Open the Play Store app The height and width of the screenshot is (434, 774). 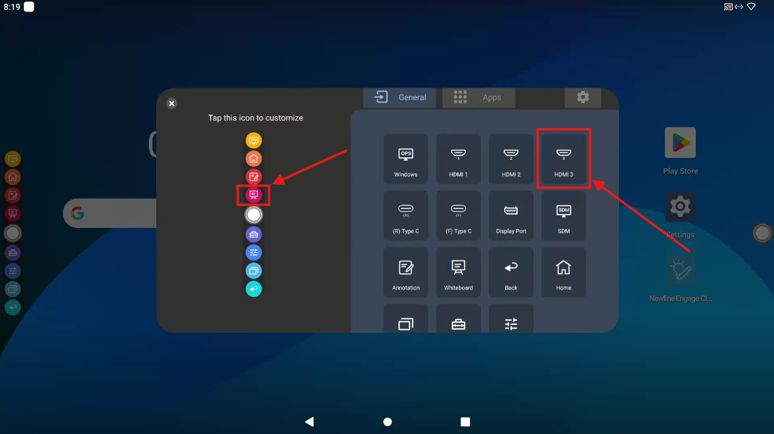[680, 151]
